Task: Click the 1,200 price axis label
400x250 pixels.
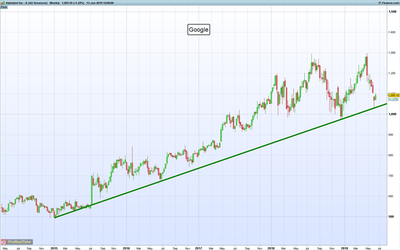Action: click(392, 73)
